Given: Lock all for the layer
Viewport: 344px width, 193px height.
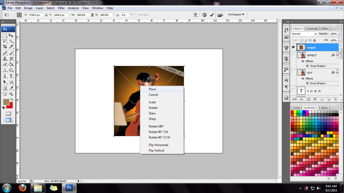Looking at the screenshot, I should [315, 40].
